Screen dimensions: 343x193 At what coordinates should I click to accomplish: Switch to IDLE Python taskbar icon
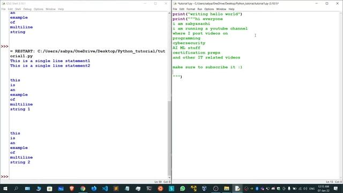237,188
